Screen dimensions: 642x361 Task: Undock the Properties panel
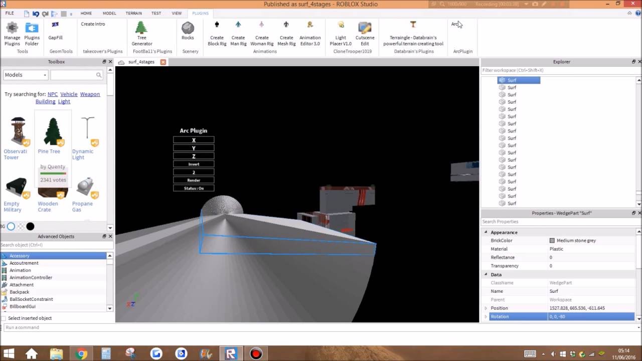click(633, 213)
